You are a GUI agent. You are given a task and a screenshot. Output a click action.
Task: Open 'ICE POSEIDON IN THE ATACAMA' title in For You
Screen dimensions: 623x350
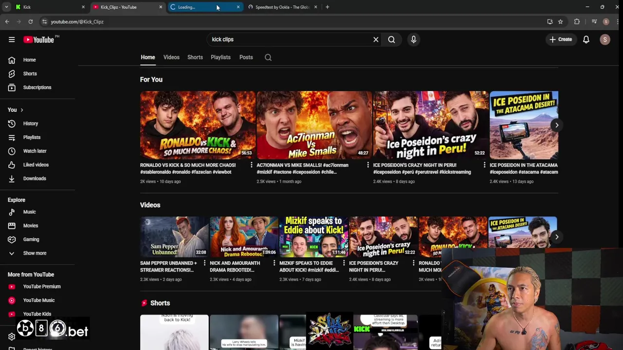click(524, 169)
